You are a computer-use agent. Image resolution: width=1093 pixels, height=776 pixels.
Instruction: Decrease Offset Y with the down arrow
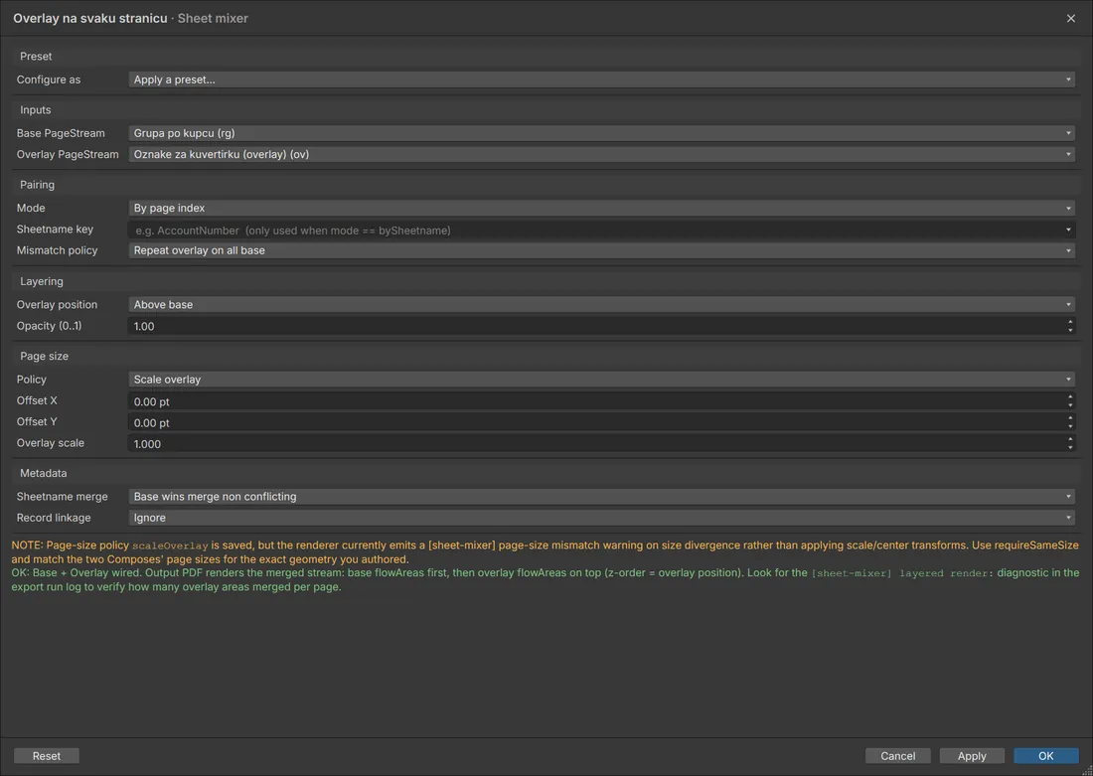tap(1070, 426)
